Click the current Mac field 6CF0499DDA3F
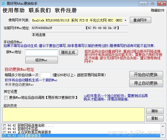The height and width of the screenshot is (140, 167). [57, 28]
